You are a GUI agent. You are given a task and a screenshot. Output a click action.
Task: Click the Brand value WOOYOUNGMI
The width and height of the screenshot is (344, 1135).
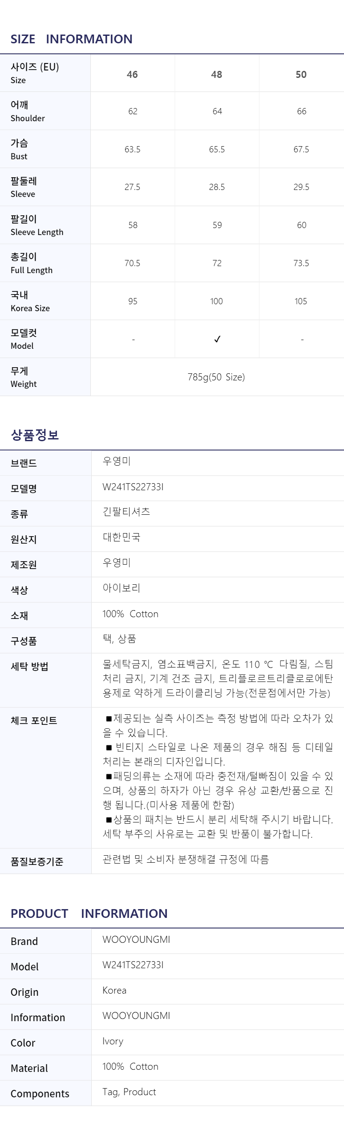click(x=136, y=939)
